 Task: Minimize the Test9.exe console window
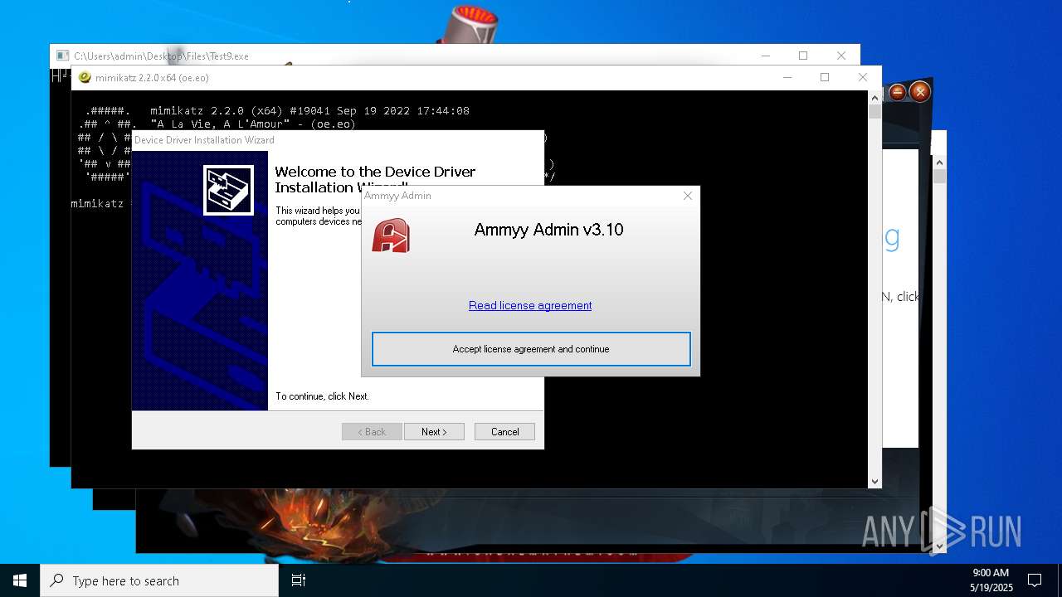[765, 56]
